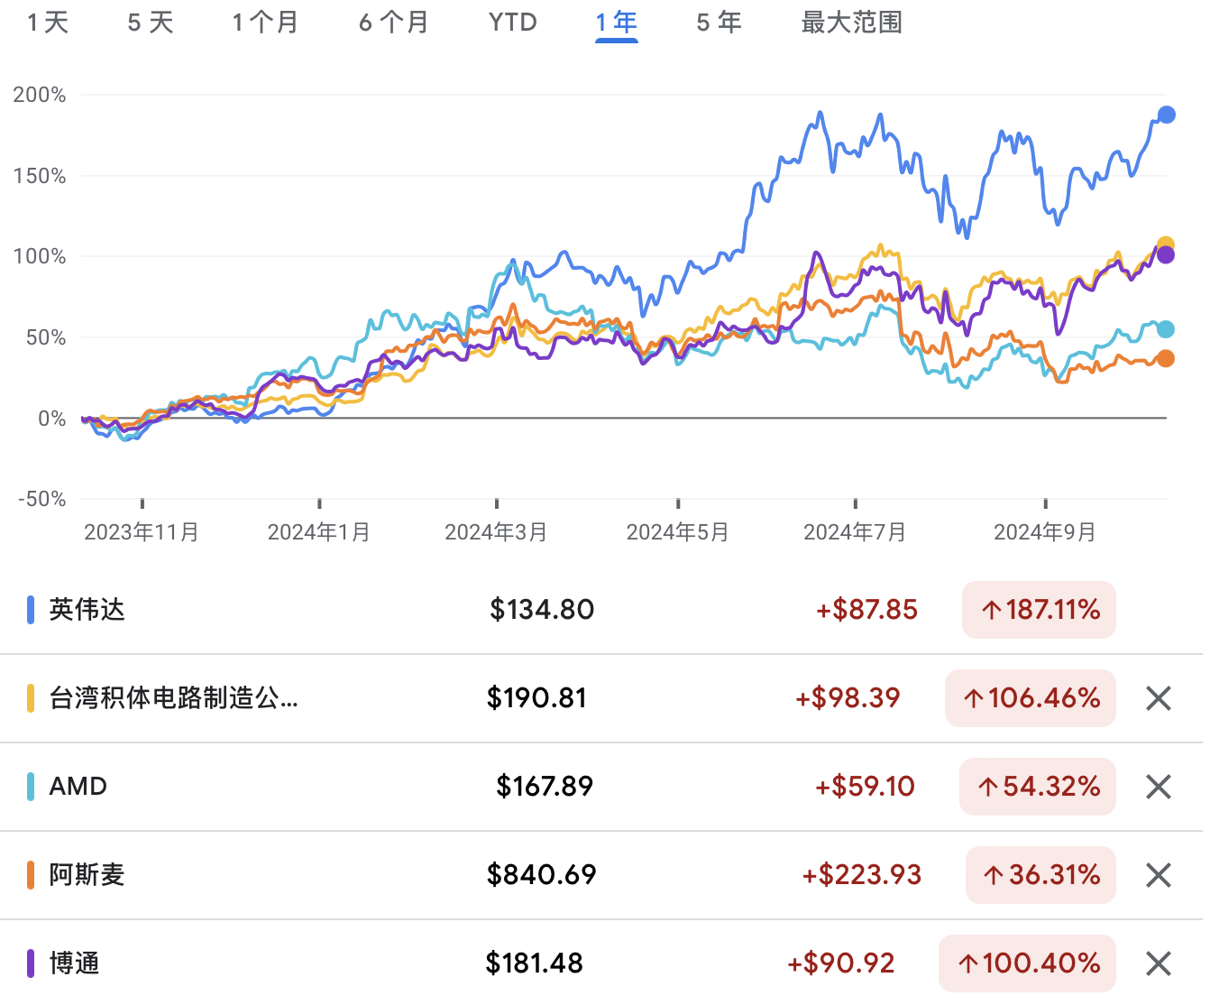
Task: Click the $840.69 price value
Action: point(541,875)
